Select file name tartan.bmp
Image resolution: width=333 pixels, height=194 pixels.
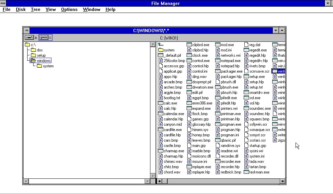pyautogui.click(x=258, y=167)
